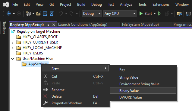The height and width of the screenshot is (111, 192).
Task: Close the Registry (AppSetup) tab
Action: [54, 25]
